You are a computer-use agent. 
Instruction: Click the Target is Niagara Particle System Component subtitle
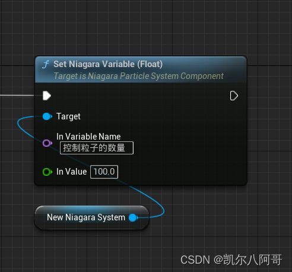click(139, 76)
